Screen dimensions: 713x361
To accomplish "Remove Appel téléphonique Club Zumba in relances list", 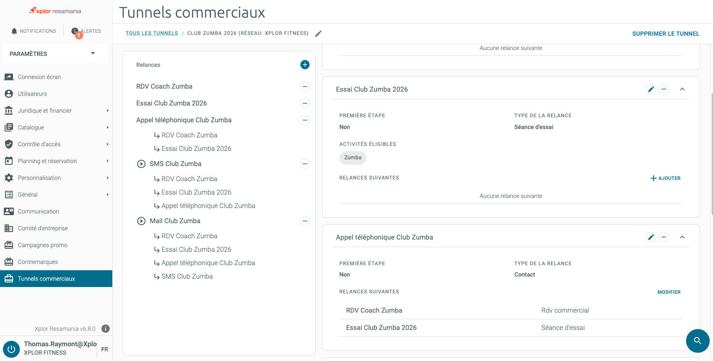I will click(305, 120).
